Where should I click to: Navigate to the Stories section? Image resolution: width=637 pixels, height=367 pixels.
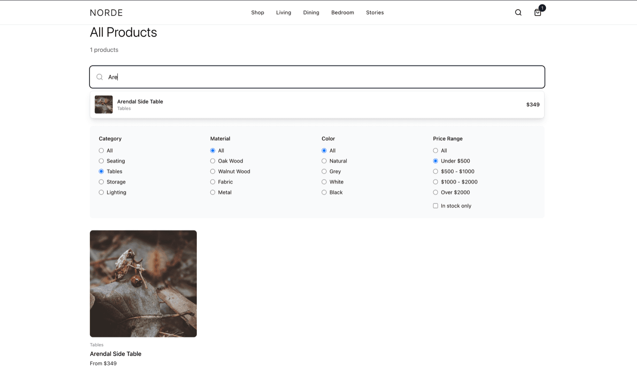[x=375, y=12]
